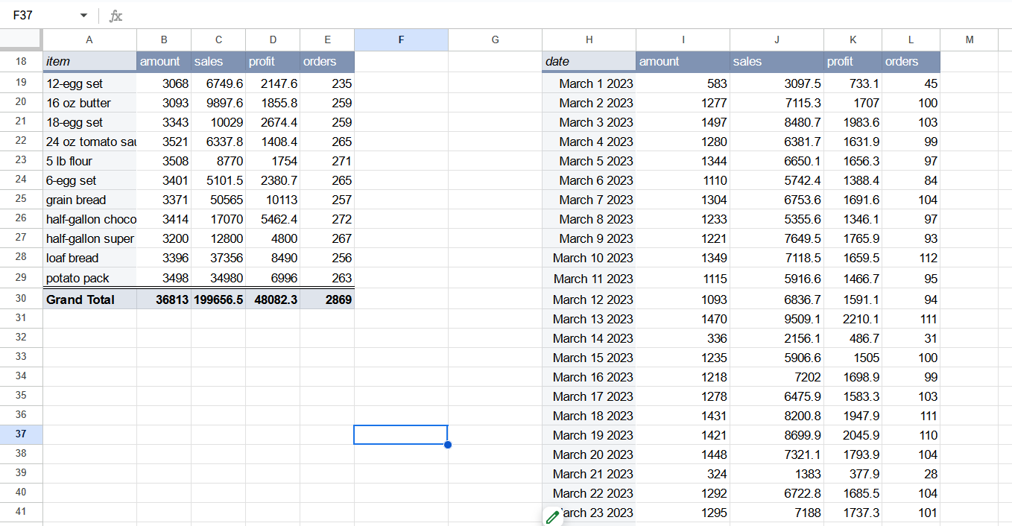
Task: Select column header F
Action: tap(401, 39)
